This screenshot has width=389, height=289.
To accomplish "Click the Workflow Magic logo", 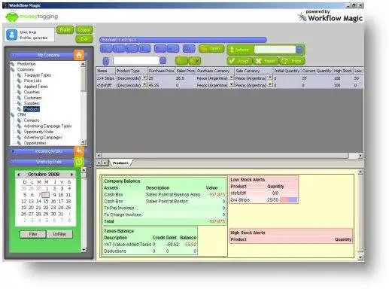I will tap(330, 17).
